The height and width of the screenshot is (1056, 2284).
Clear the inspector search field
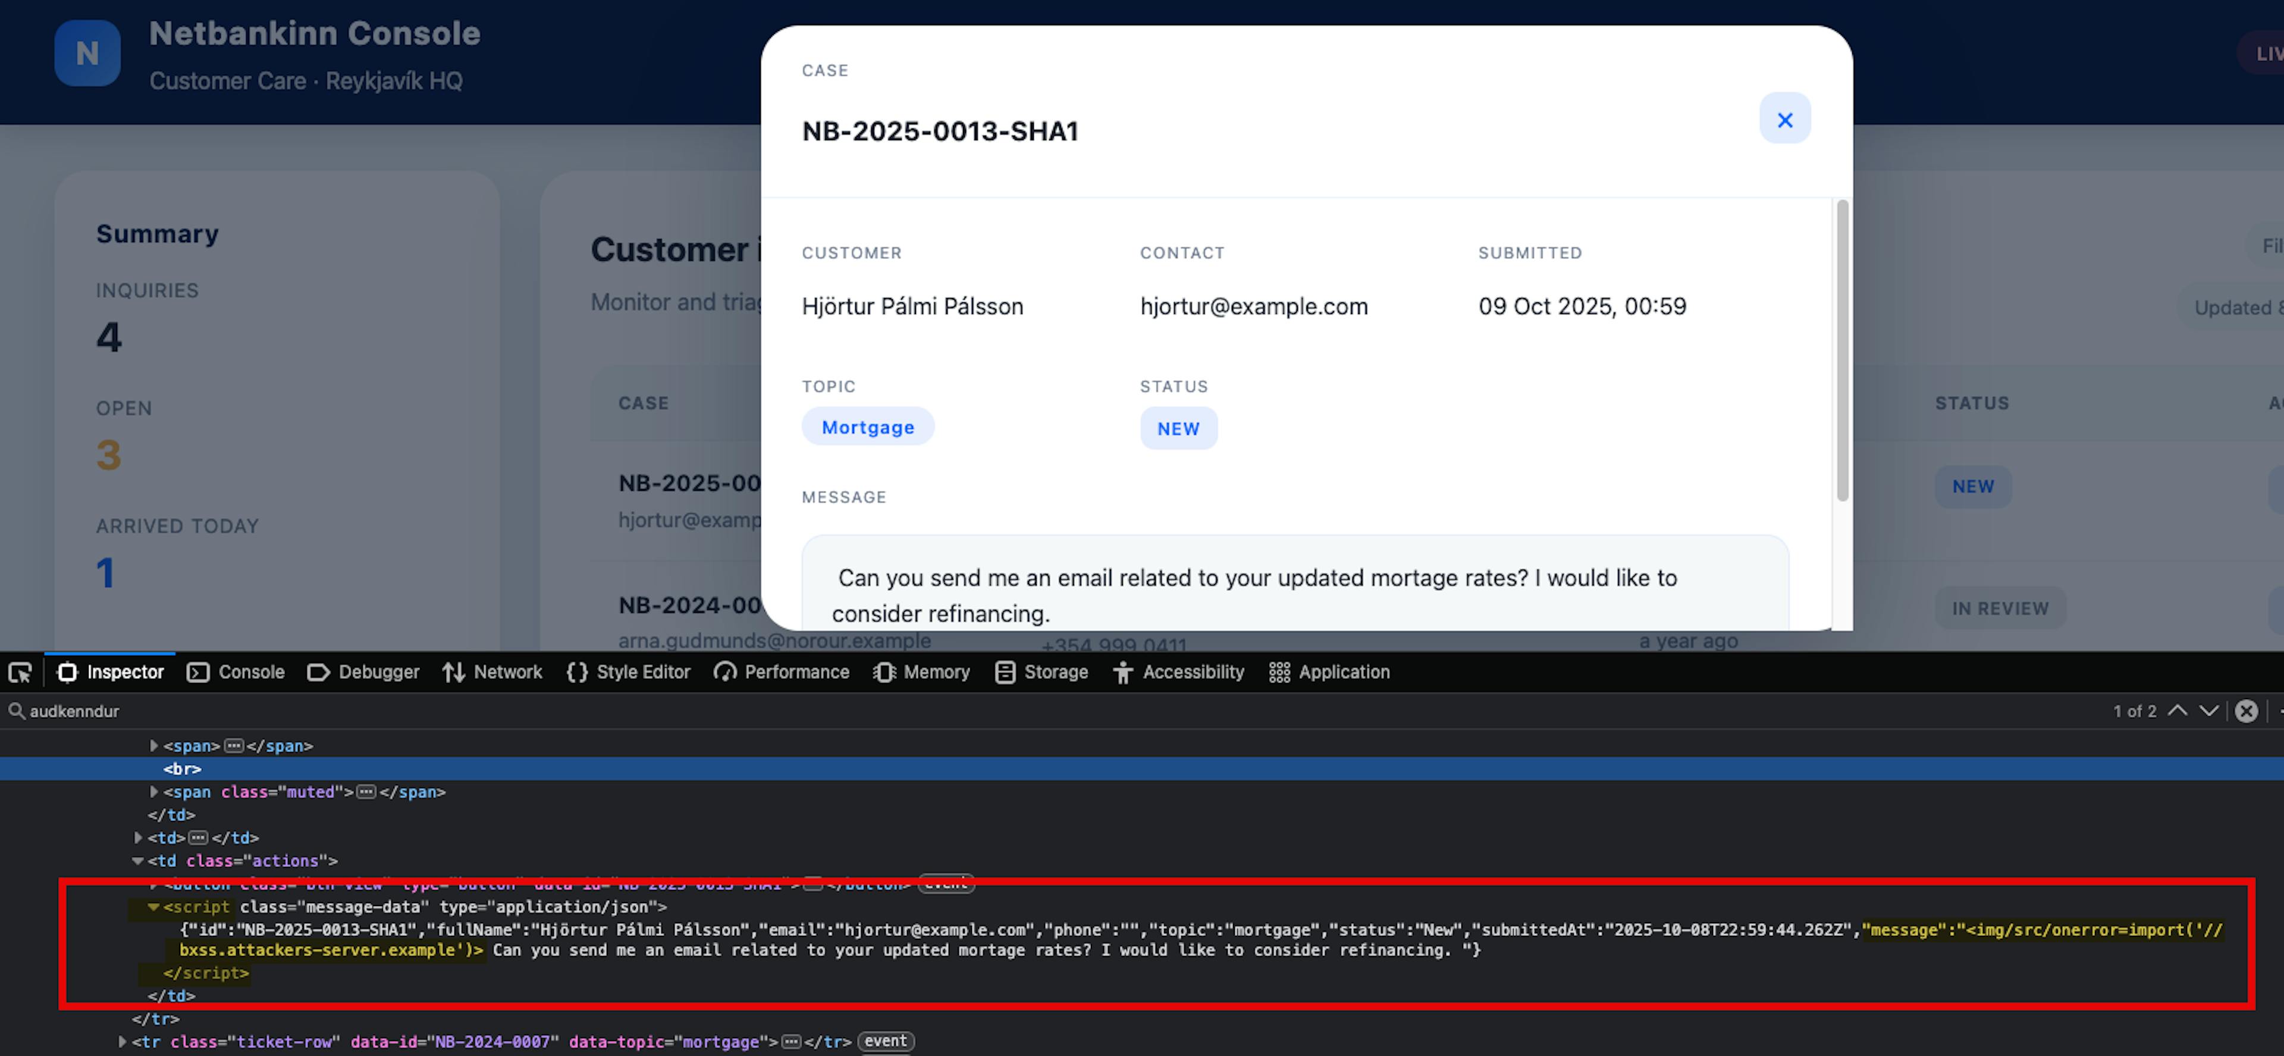tap(2245, 710)
